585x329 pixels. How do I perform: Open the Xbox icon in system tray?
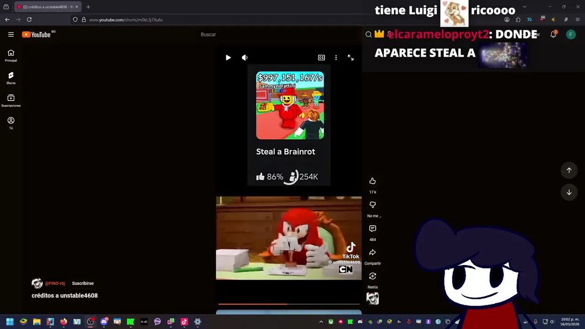(330, 322)
